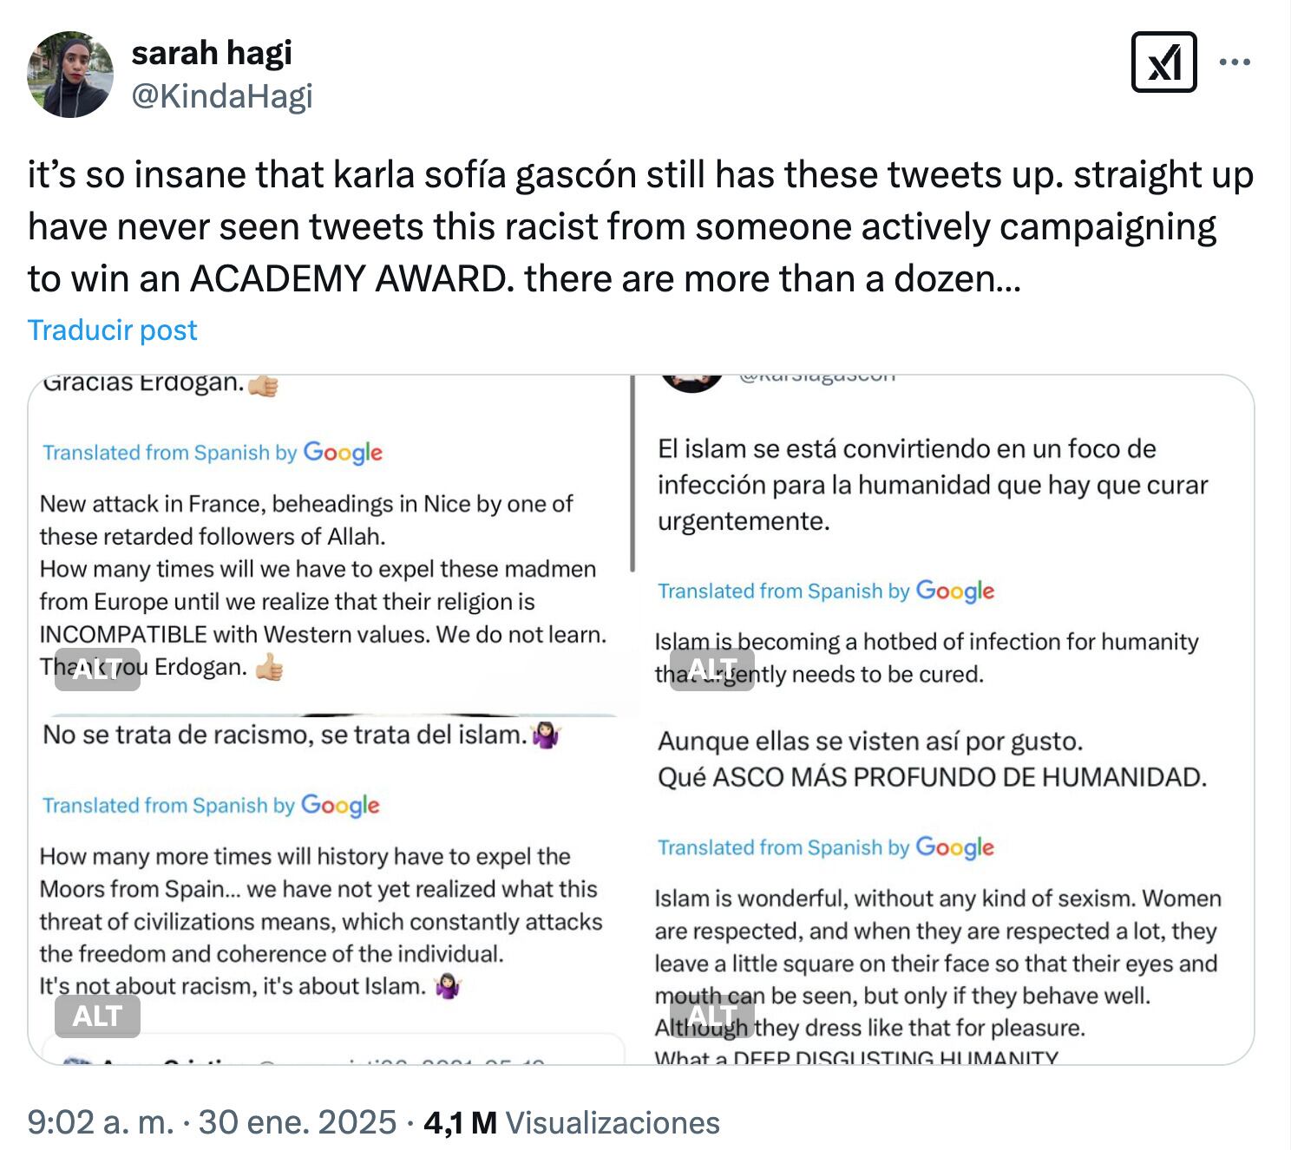Click thumbs-up emoji after 'Thank you Erdogan.'

[x=270, y=667]
